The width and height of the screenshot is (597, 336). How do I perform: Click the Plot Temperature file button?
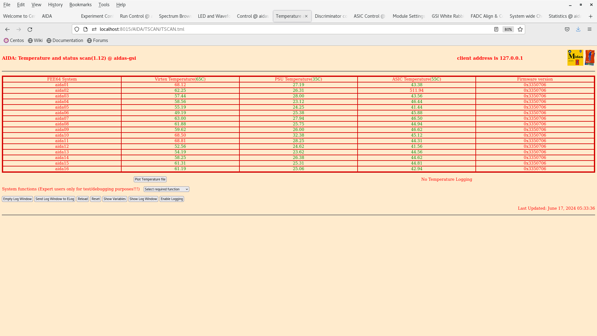(x=150, y=179)
